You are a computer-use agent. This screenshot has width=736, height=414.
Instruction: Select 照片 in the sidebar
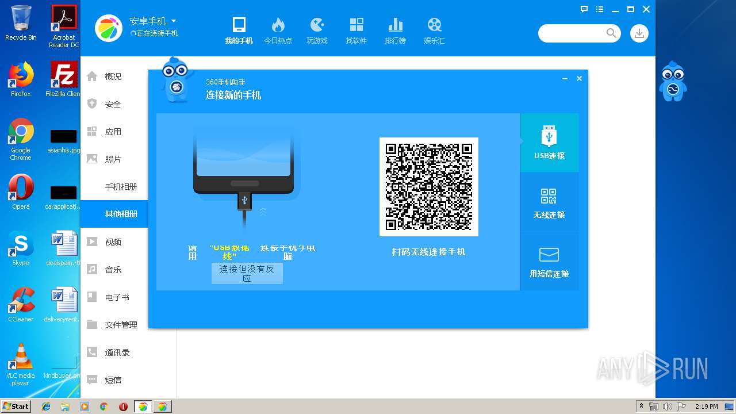click(x=114, y=159)
